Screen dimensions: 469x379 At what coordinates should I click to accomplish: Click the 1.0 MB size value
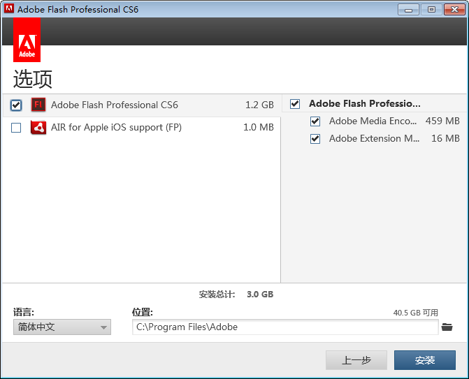(x=259, y=127)
